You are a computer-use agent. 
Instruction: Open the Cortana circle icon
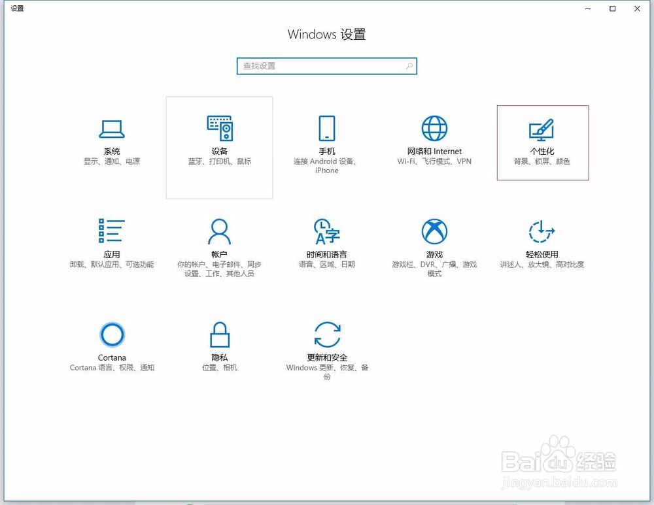(x=112, y=334)
